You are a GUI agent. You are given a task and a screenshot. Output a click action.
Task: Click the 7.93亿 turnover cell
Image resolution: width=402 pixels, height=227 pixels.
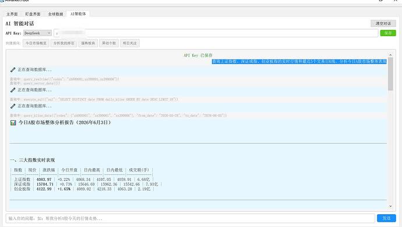tap(152, 184)
